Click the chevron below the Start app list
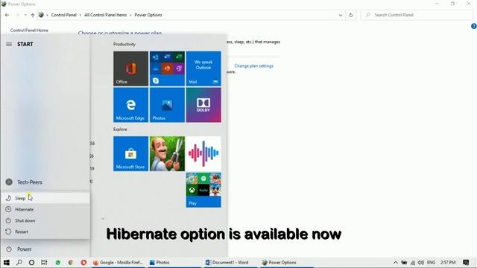This screenshot has height=268, width=477. pos(103,218)
